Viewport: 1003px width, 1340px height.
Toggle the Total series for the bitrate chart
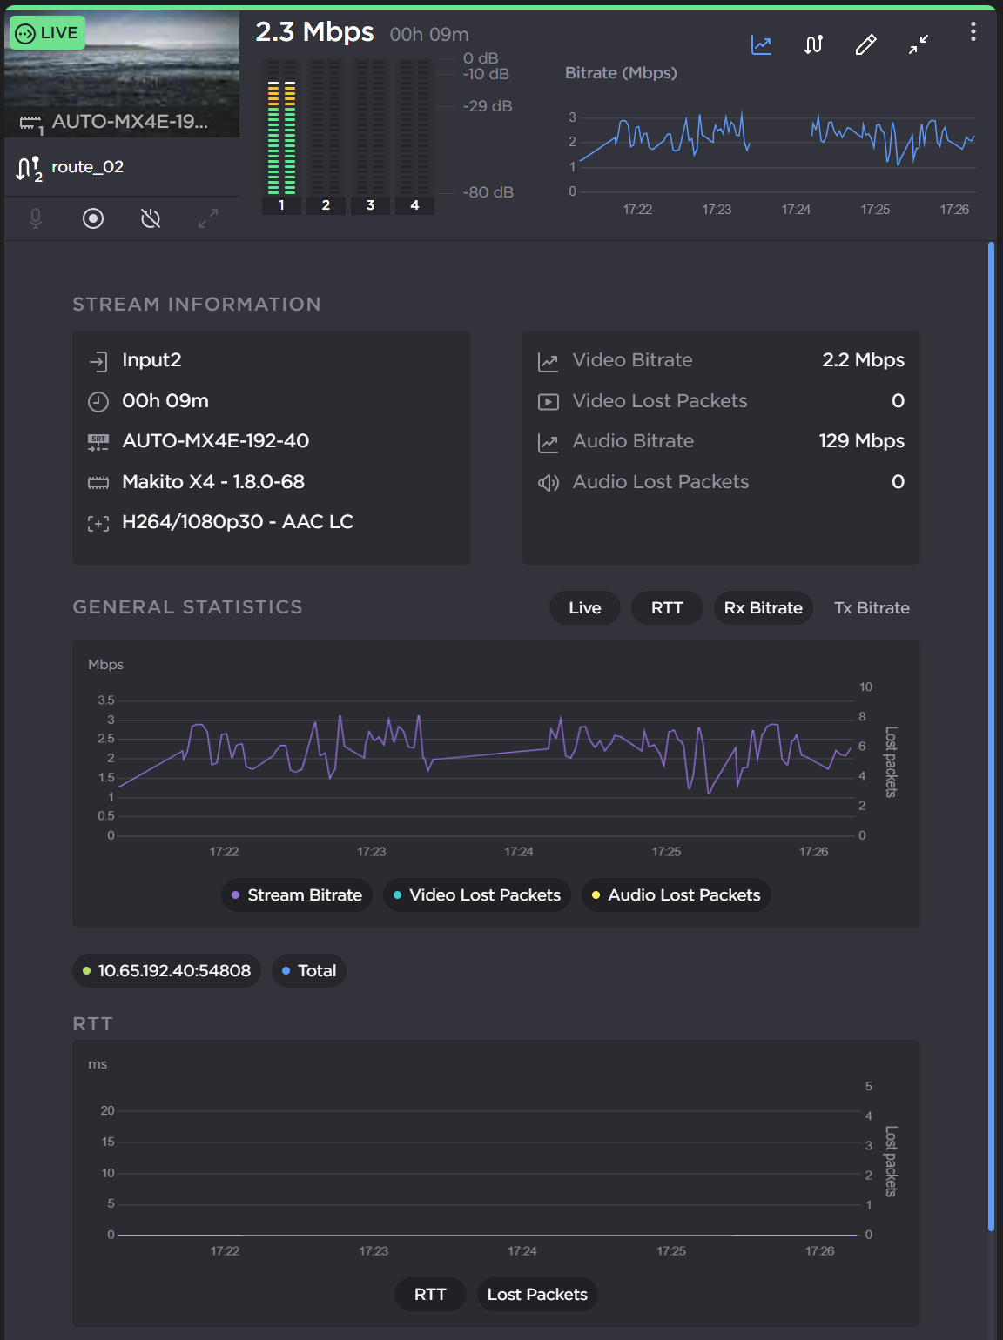(x=309, y=970)
